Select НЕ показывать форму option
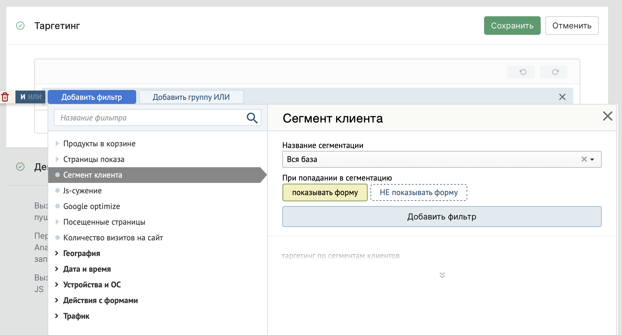 419,192
